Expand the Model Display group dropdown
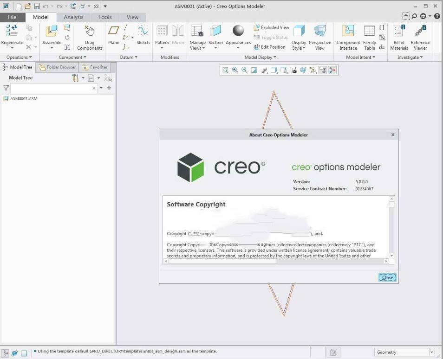 [x=260, y=58]
